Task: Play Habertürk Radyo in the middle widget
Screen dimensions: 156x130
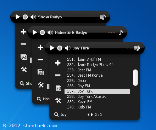Action: tap(35, 32)
